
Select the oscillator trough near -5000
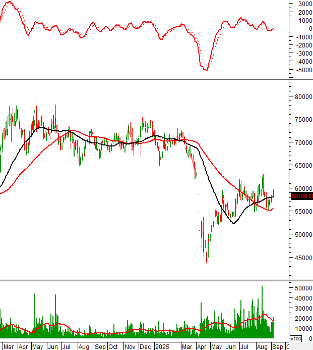(206, 70)
